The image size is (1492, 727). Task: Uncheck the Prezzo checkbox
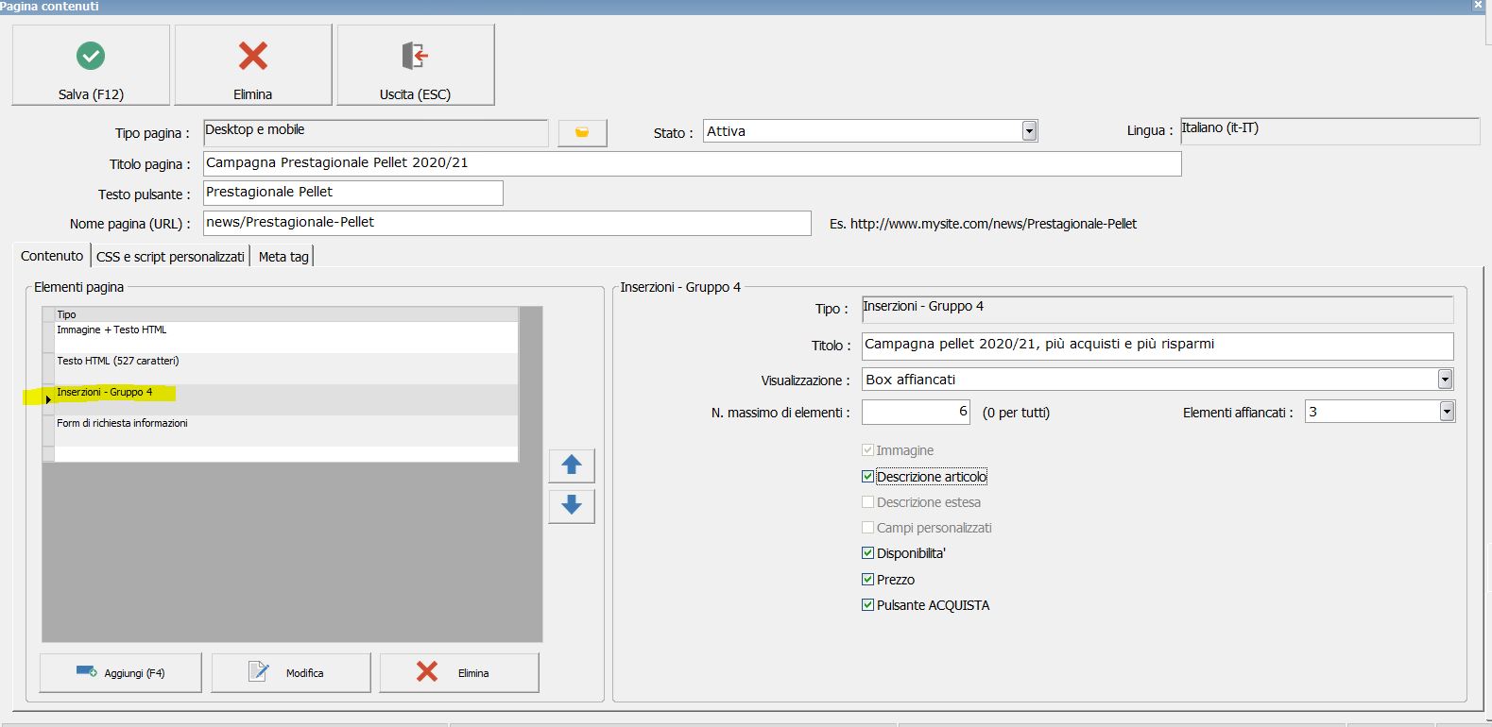(868, 580)
